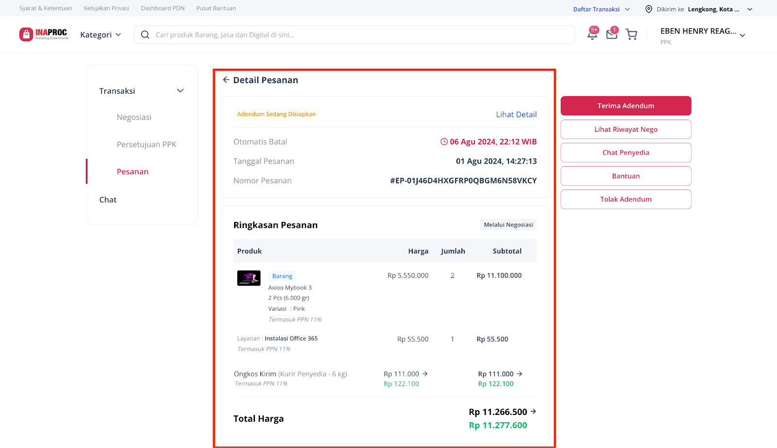
Task: Click the back arrow beside Detail Pesanan
Action: [226, 80]
